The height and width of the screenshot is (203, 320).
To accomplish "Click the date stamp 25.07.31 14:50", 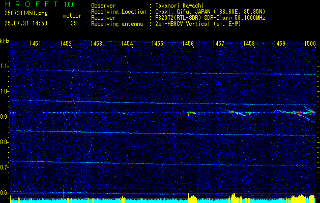I will (x=26, y=23).
